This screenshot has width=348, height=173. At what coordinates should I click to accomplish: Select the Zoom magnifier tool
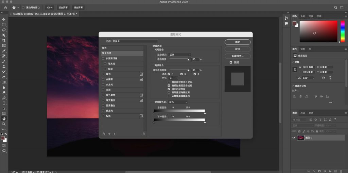click(4, 124)
